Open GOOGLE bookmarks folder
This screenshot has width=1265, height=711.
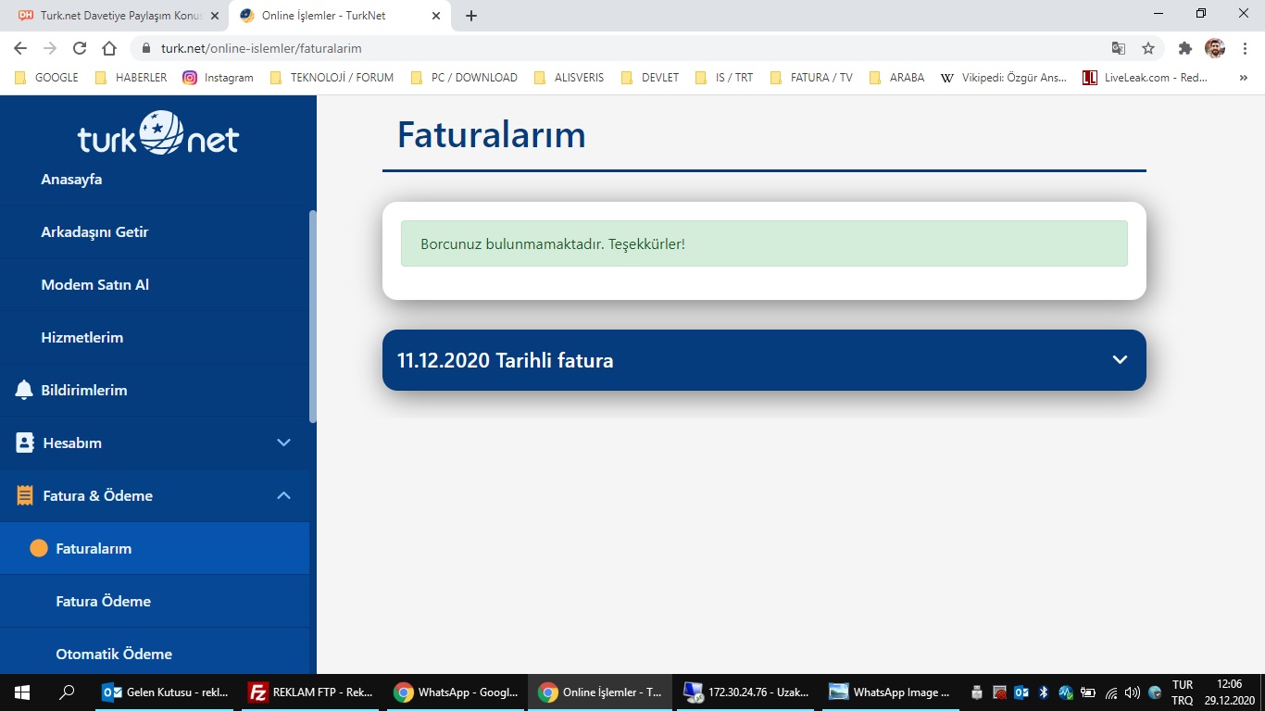click(46, 78)
